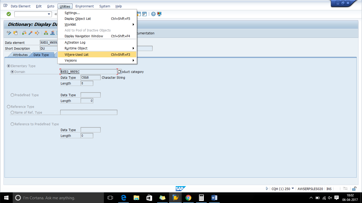Click the Windows Start button
Viewport: 362px width, 203px height.
tap(6, 198)
